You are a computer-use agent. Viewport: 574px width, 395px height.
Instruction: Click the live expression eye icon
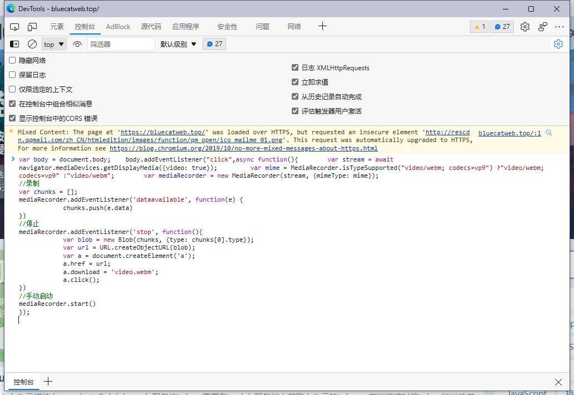pyautogui.click(x=77, y=44)
